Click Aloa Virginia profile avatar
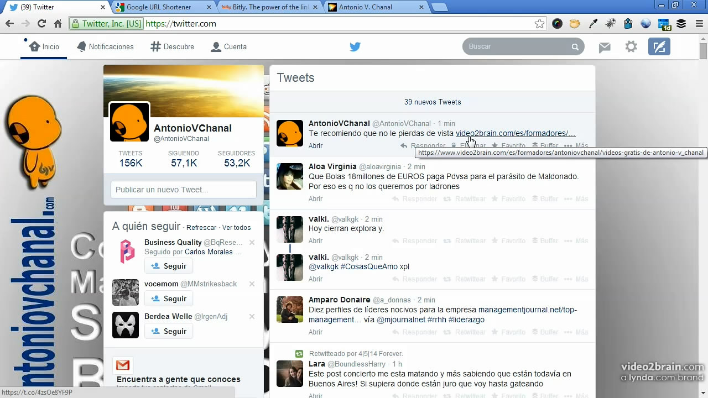This screenshot has width=708, height=398. point(290,177)
